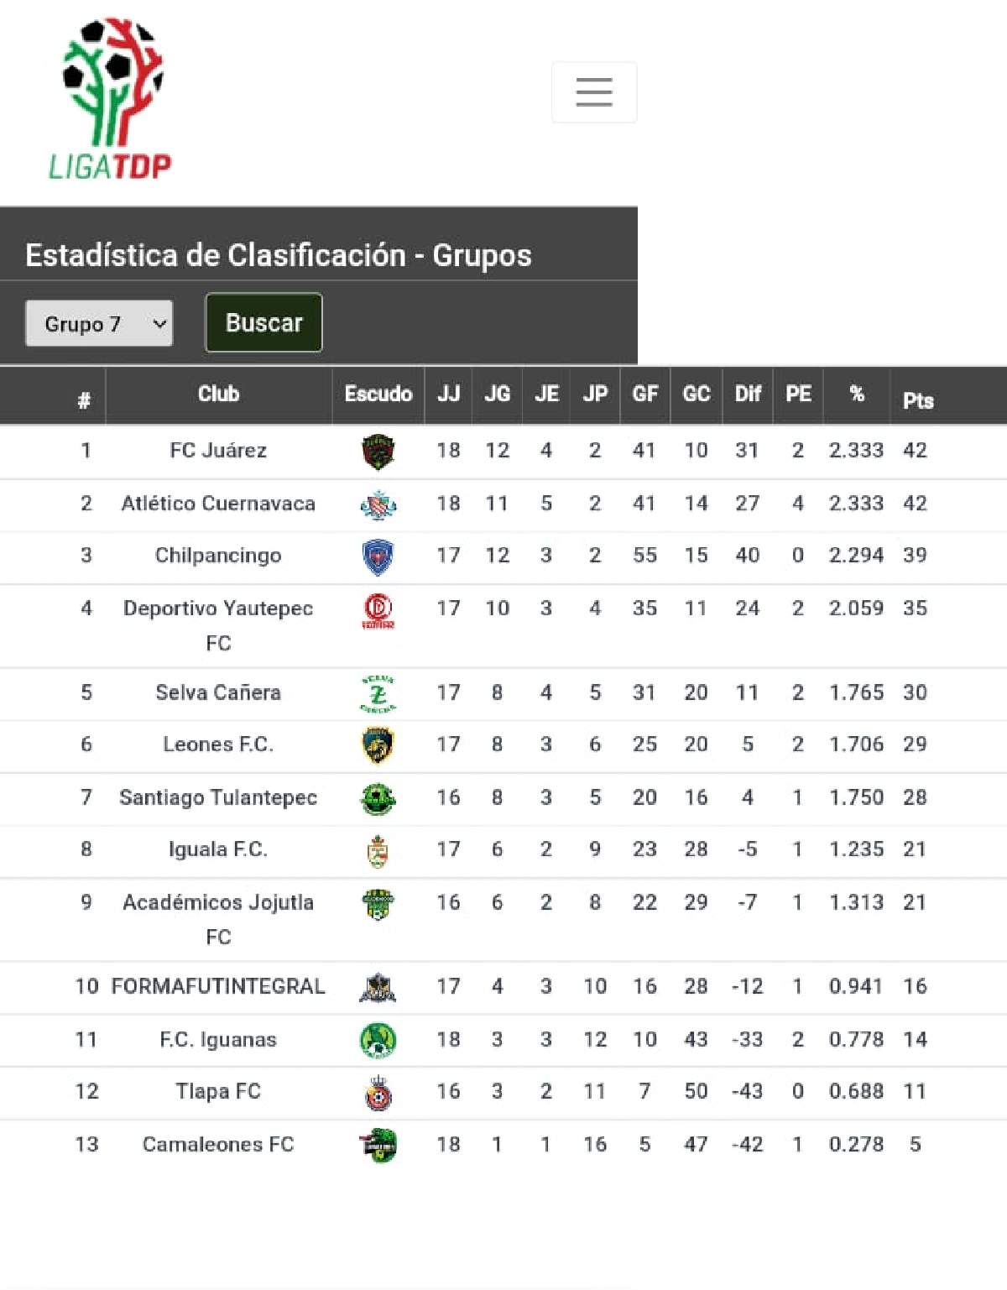
Task: Click the Deportivo Yautepec crest
Action: pos(378,611)
